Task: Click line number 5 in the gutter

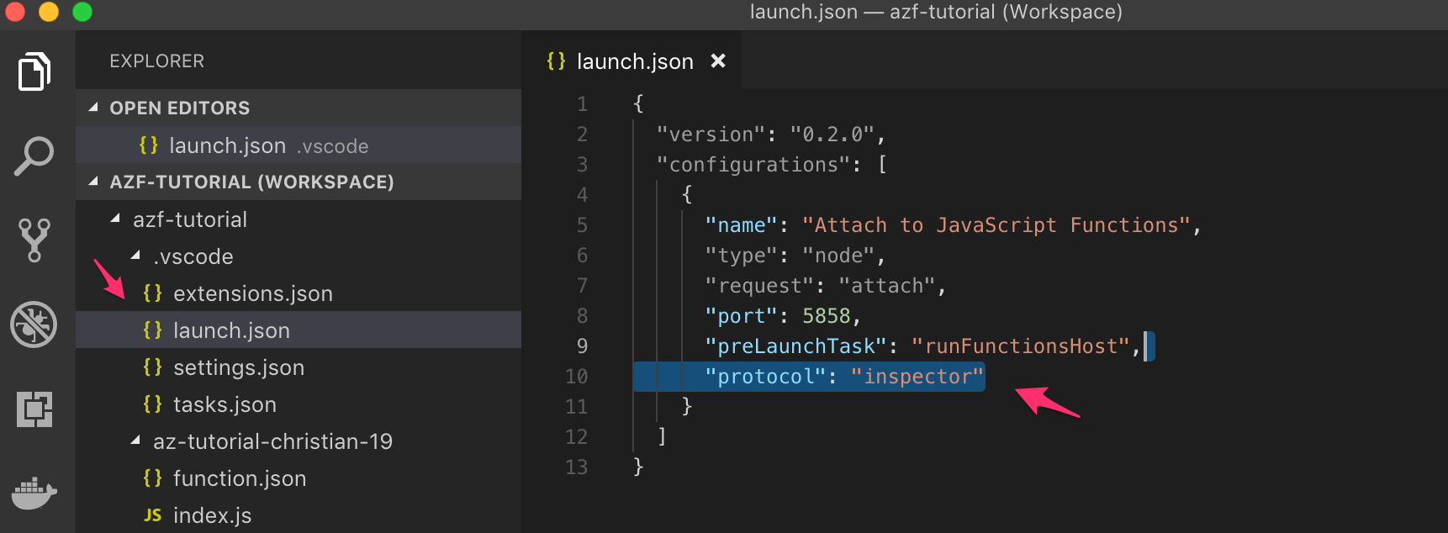Action: [582, 225]
